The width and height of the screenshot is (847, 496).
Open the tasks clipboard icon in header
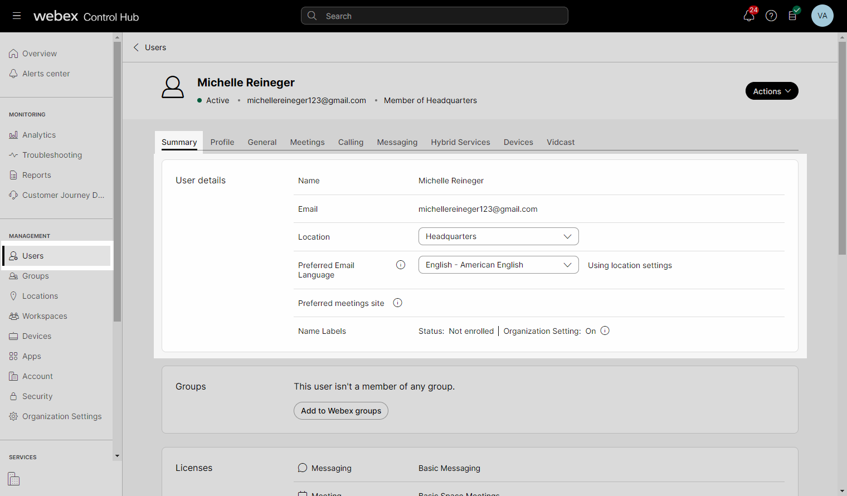[x=793, y=15]
